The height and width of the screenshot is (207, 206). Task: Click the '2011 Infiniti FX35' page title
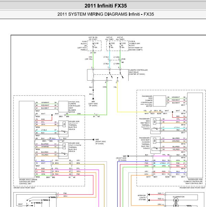(x=106, y=6)
